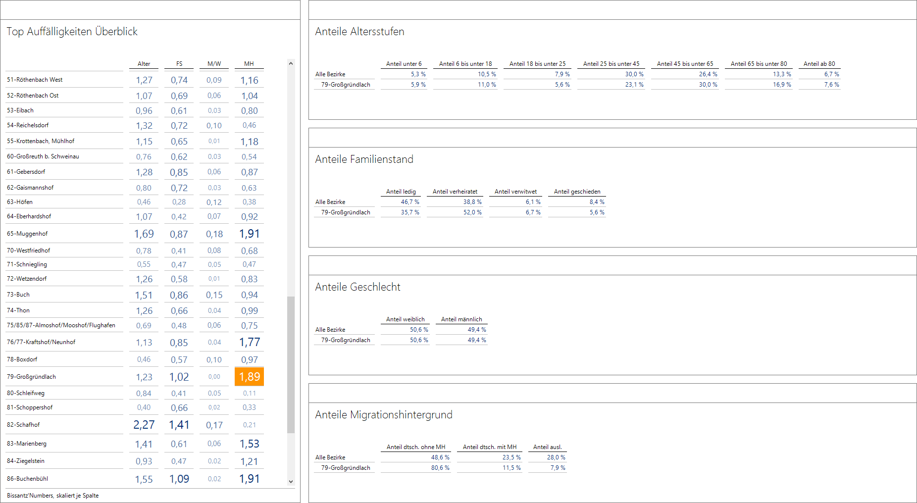Click the scroll down arrow in district list
917x503 pixels.
pos(291,481)
